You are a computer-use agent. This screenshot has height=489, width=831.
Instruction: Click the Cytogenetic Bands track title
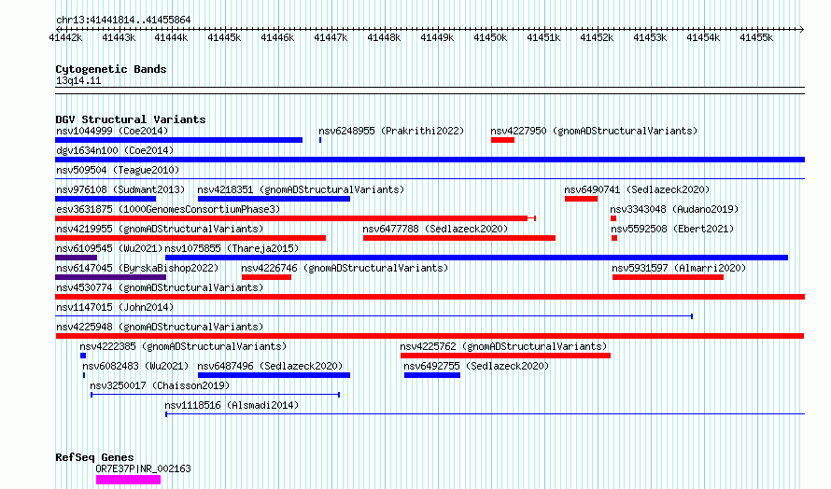[x=111, y=69]
